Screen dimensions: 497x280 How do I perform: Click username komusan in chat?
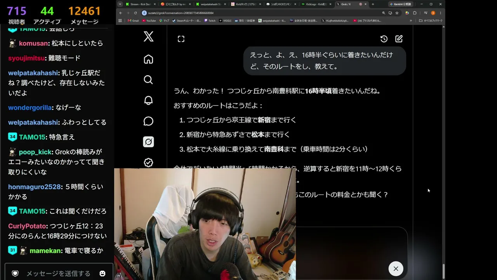33,44
